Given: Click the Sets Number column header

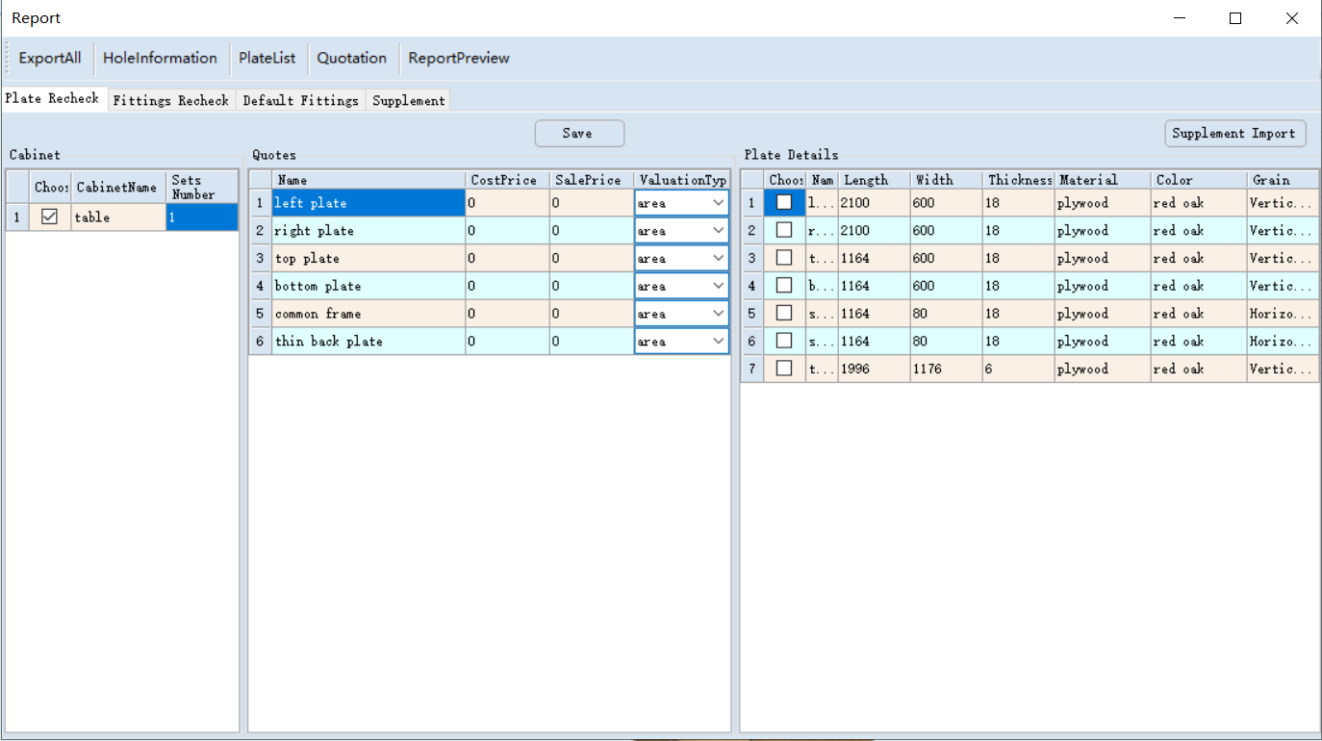Looking at the screenshot, I should pos(202,187).
